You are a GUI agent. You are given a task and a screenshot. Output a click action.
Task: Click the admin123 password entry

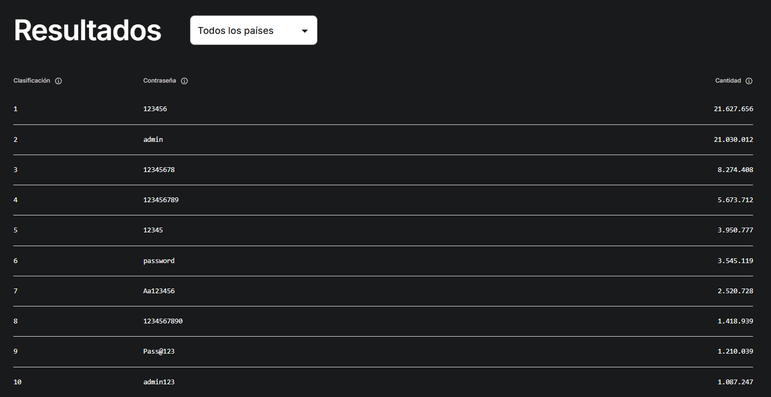159,382
